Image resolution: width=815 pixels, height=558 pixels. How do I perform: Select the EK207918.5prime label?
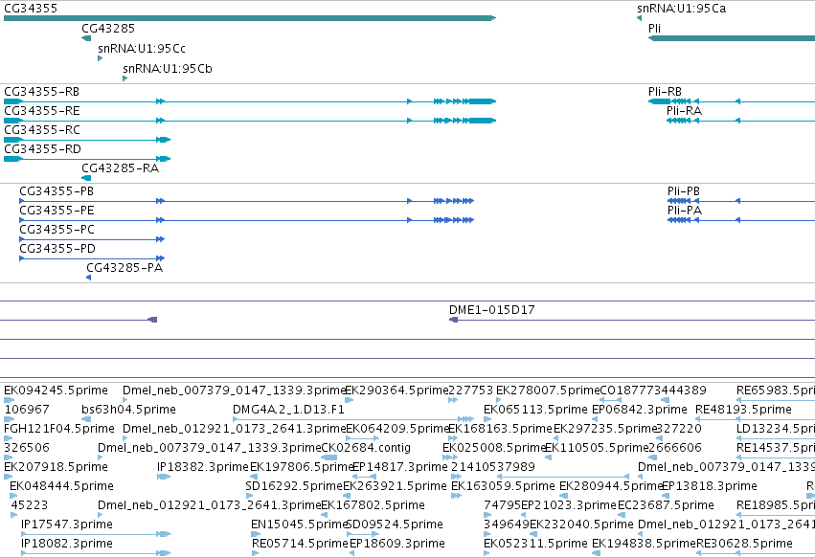point(56,467)
